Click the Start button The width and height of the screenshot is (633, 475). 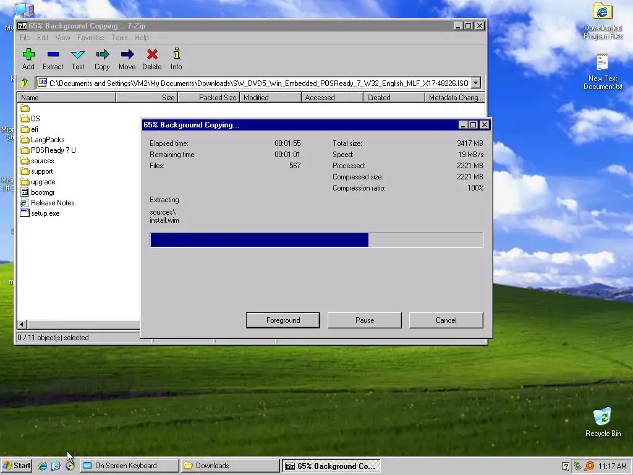click(x=16, y=466)
